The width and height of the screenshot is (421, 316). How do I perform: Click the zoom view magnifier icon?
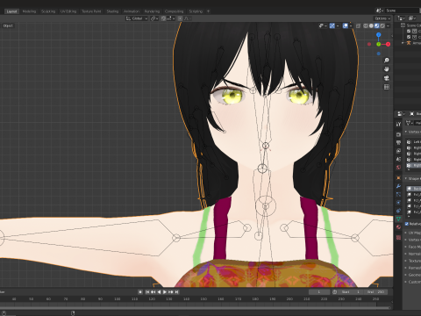[387, 61]
